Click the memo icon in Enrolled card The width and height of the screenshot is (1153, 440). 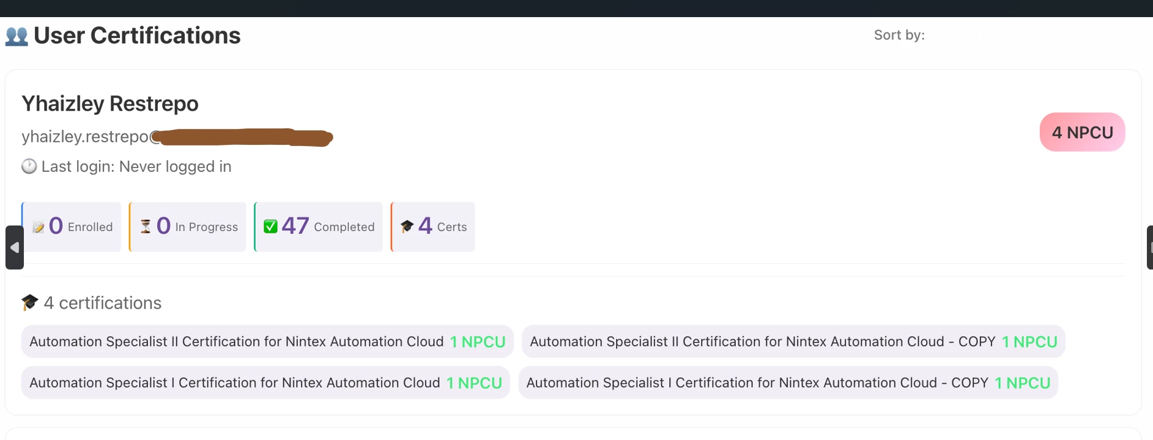(39, 227)
